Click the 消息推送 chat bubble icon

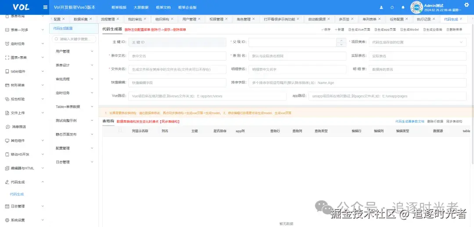pyautogui.click(x=8, y=127)
